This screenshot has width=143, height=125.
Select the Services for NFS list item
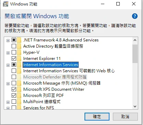tap(39, 108)
